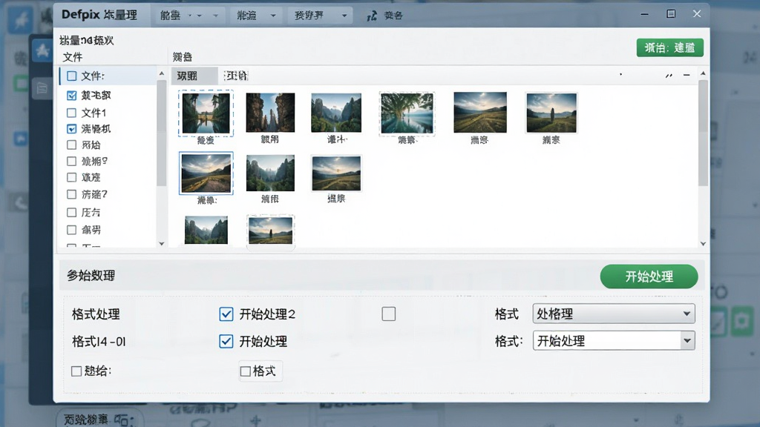Switch to the dashed-outline tab beside the gray tab
Screen dimensions: 760x427
(x=236, y=76)
